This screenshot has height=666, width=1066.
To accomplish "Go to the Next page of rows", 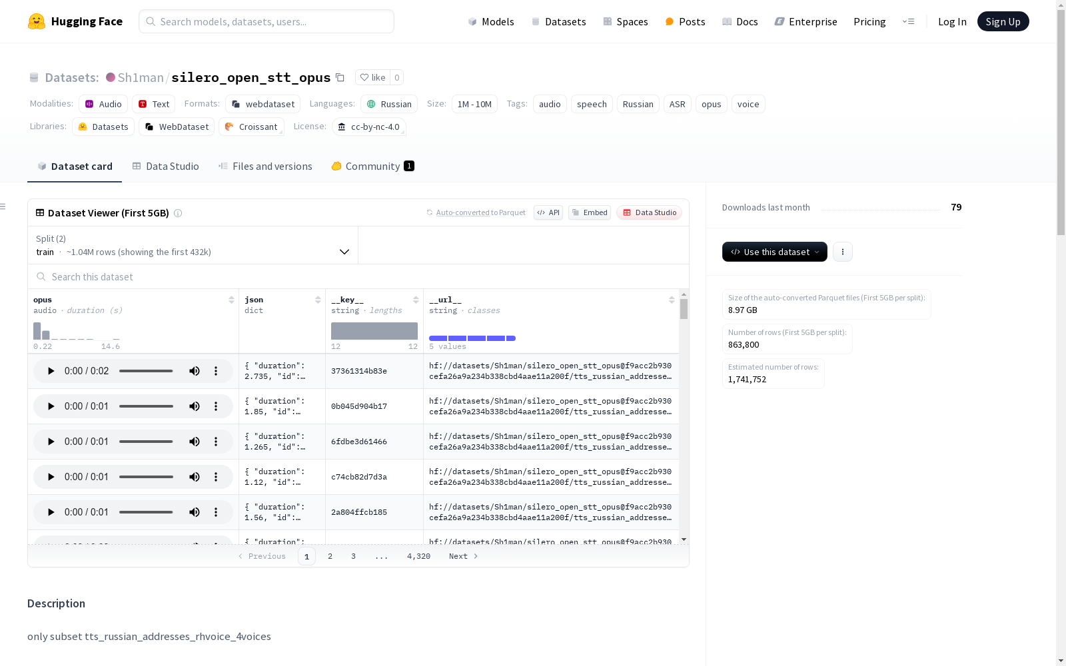I will 464,556.
